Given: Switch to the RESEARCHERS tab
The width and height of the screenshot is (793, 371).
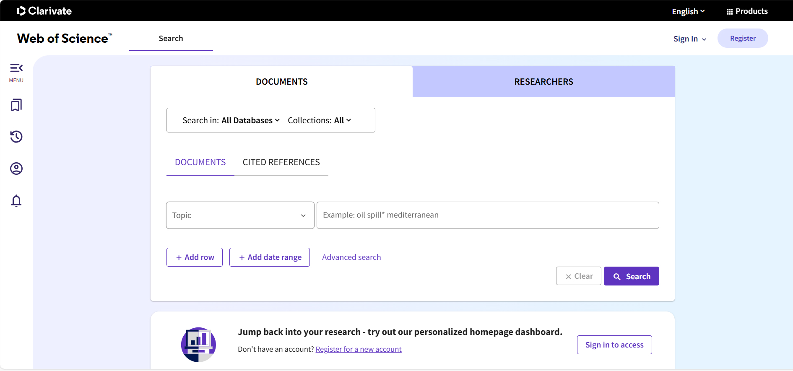Looking at the screenshot, I should (544, 82).
